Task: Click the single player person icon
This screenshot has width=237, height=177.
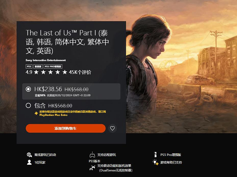Action: coord(29,162)
